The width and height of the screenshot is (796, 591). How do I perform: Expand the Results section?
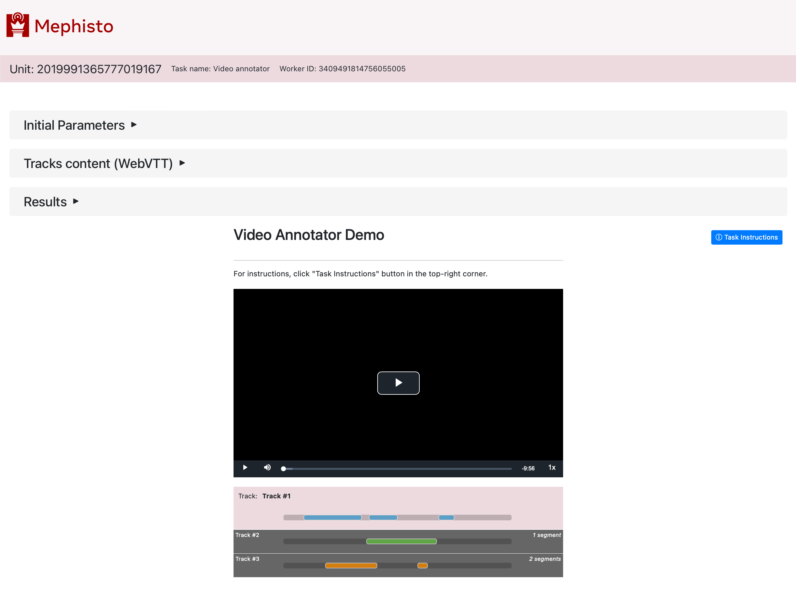coord(398,201)
